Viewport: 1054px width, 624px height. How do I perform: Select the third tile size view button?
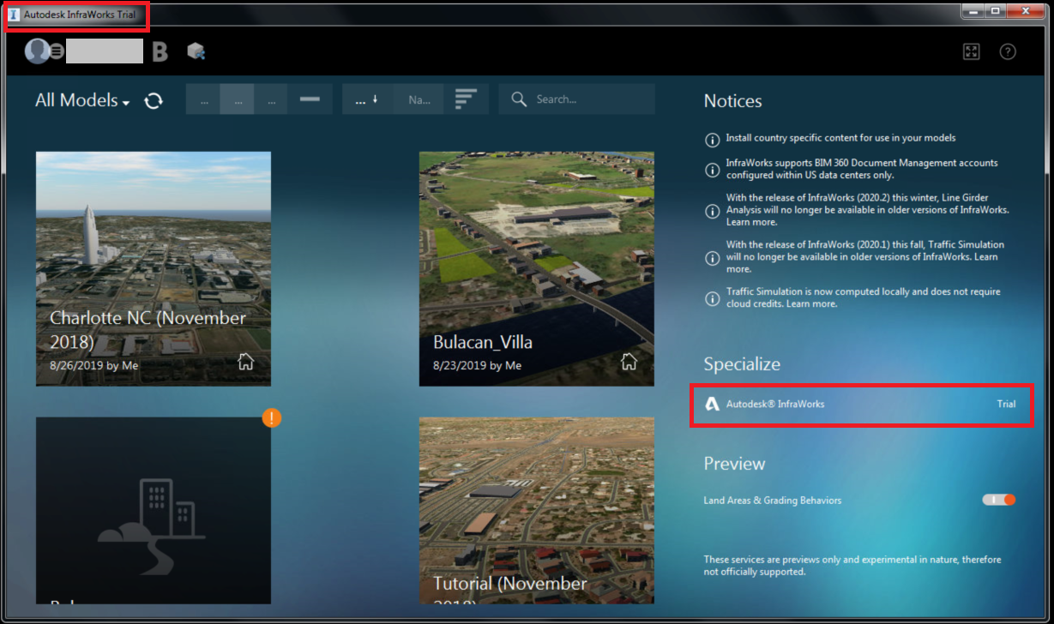tap(271, 99)
